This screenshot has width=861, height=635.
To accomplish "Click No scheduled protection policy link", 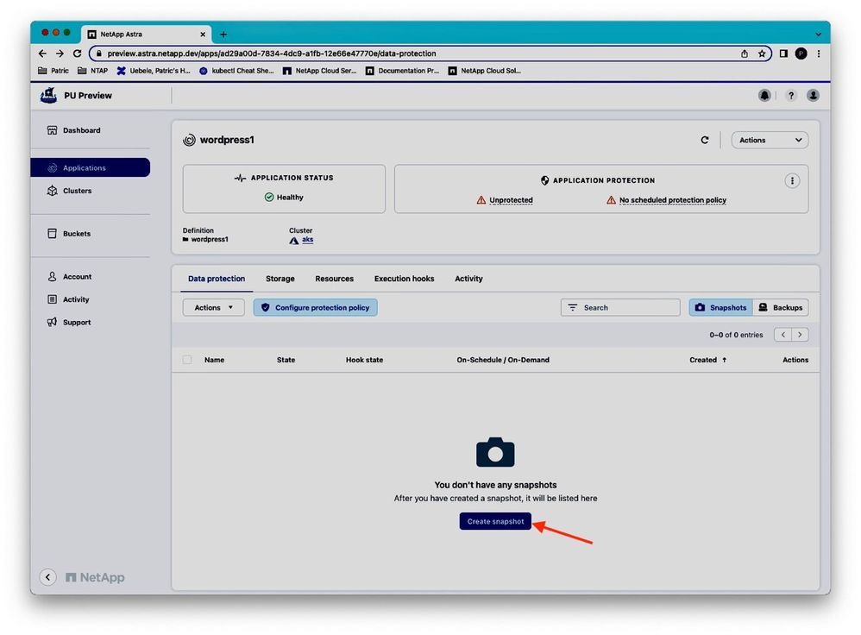I will 673,200.
